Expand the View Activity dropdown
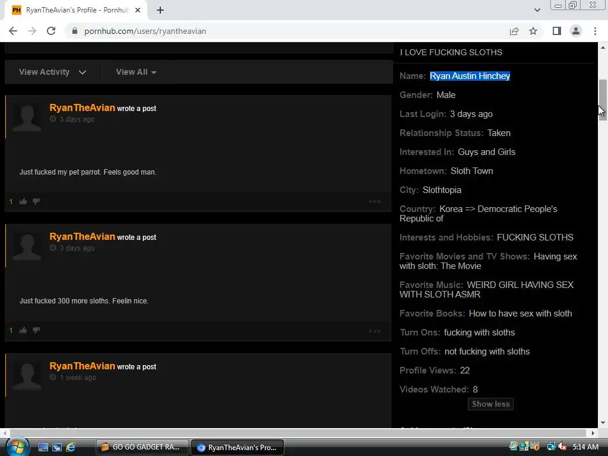 click(53, 72)
